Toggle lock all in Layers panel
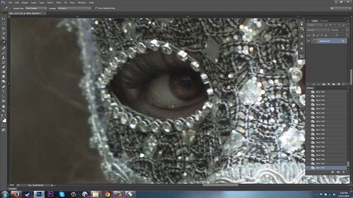 [326, 35]
